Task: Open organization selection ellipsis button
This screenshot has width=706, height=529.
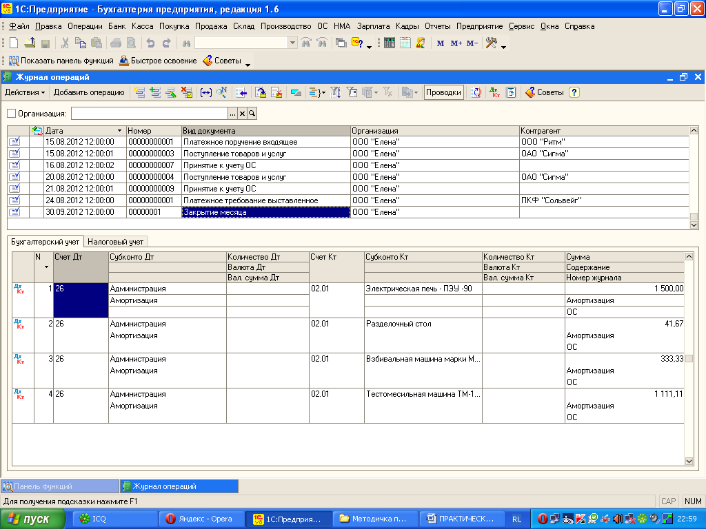Action: 232,114
